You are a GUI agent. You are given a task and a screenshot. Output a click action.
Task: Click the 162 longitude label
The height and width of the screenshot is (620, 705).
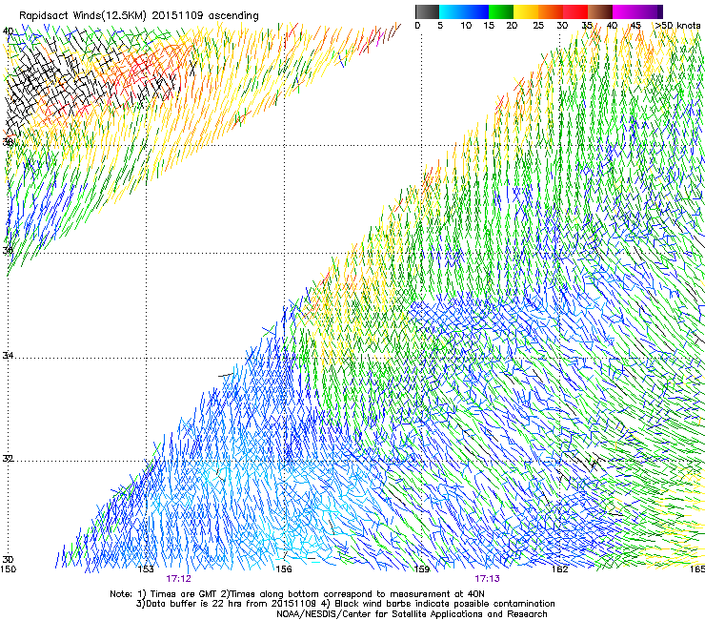click(560, 569)
